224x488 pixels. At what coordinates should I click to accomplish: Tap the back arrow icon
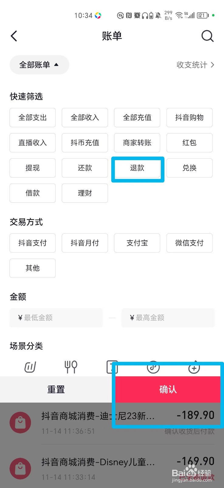(x=14, y=36)
